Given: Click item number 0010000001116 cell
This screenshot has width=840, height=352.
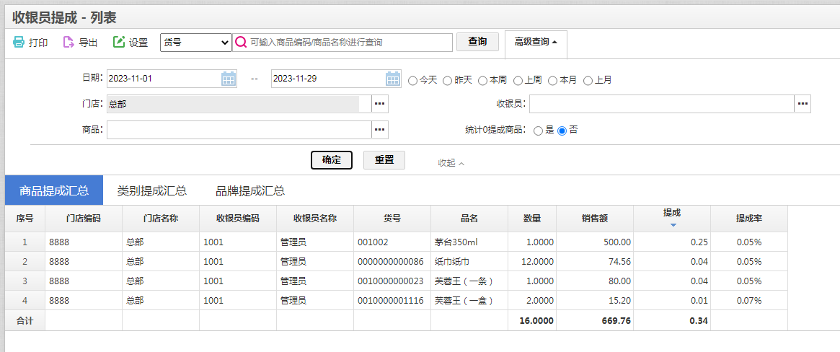Looking at the screenshot, I should [x=392, y=301].
